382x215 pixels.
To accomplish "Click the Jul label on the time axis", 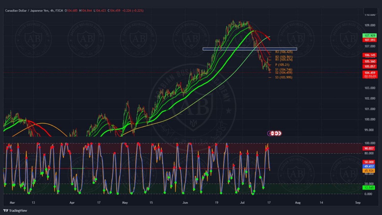I will point(242,203).
